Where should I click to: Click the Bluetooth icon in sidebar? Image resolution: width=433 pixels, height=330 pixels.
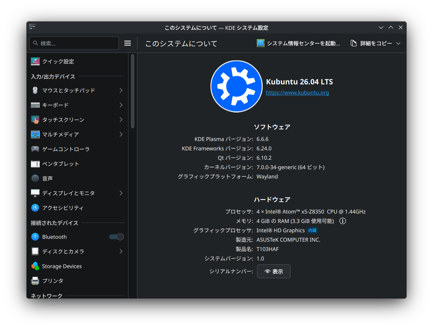click(x=35, y=237)
